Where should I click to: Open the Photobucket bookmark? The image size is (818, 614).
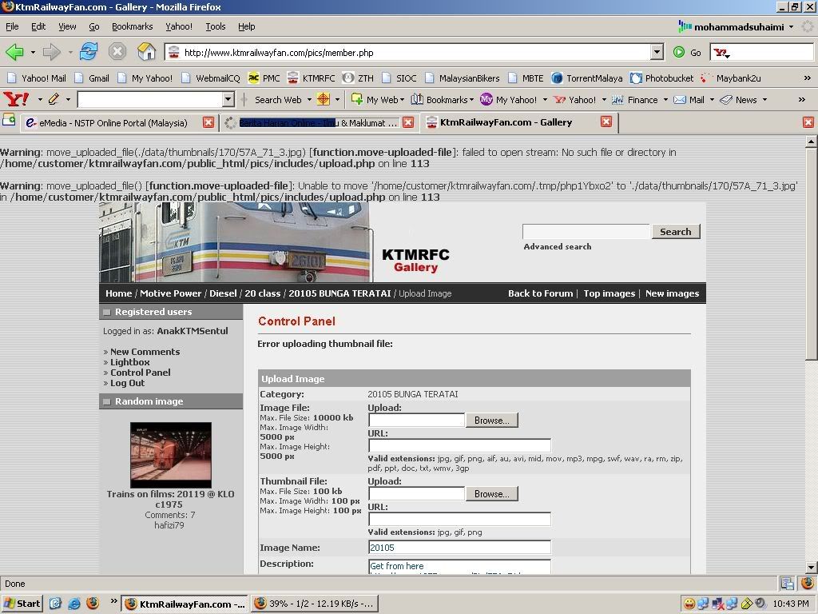[x=662, y=78]
